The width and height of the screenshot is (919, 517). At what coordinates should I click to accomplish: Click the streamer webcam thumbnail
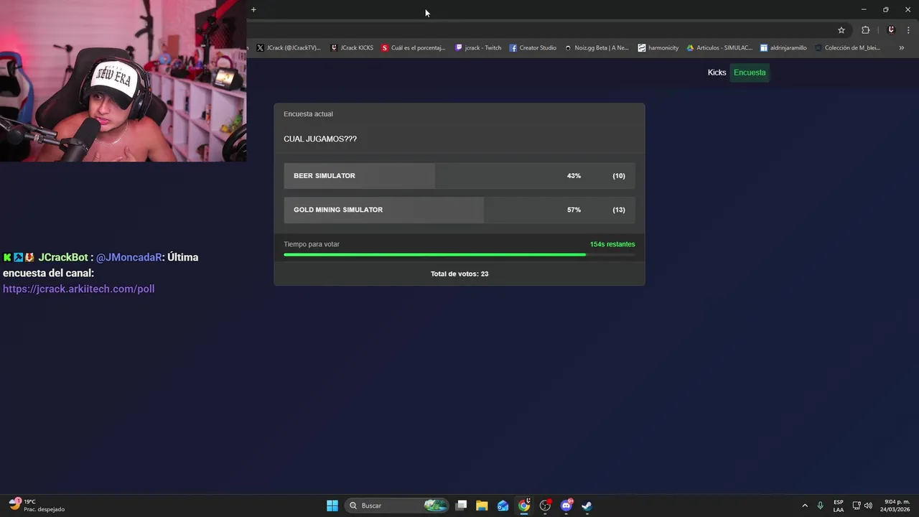(123, 80)
